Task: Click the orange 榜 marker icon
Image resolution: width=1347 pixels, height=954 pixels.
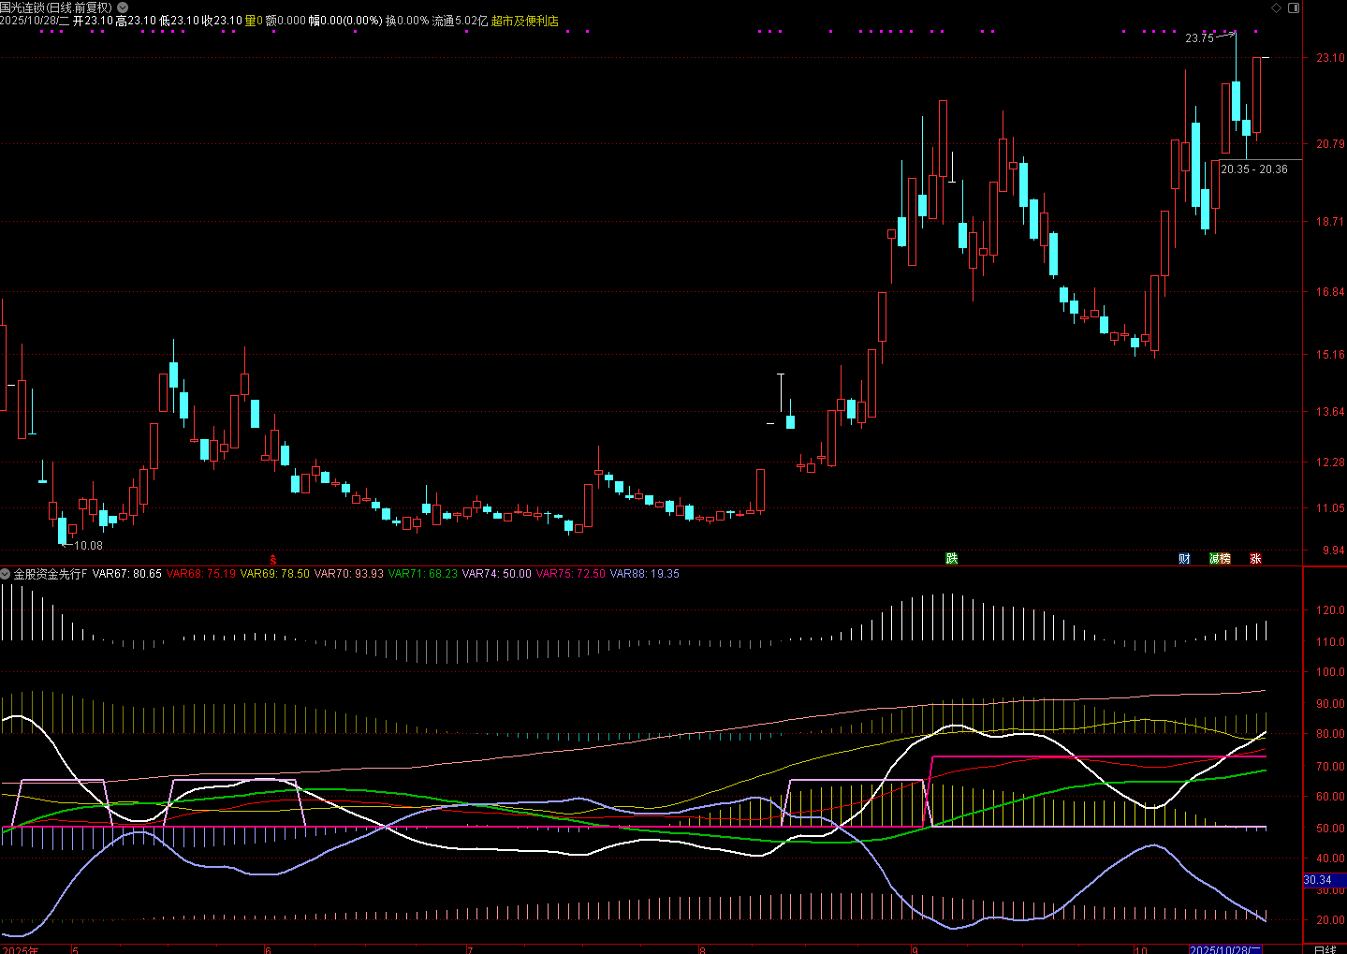Action: point(1225,559)
